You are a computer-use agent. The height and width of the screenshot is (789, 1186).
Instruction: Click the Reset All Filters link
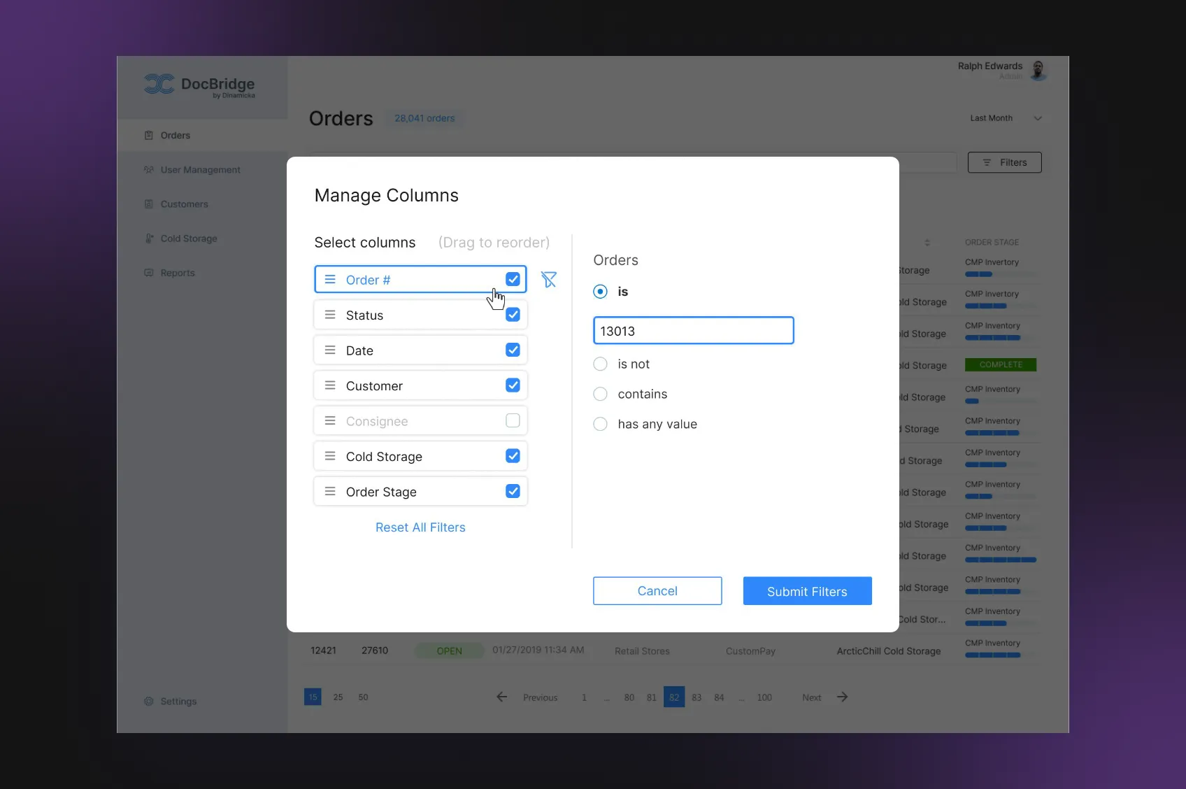click(x=420, y=527)
